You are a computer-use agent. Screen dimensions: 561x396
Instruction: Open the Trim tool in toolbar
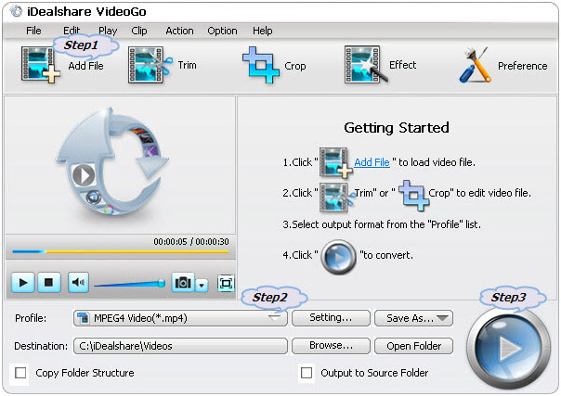coord(150,65)
